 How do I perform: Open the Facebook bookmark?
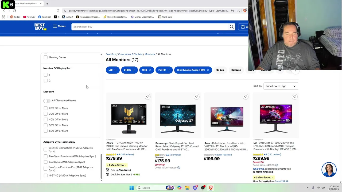(45, 17)
